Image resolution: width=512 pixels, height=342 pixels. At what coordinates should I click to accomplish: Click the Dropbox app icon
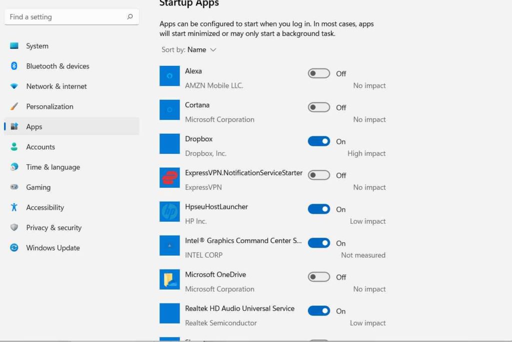pos(169,144)
